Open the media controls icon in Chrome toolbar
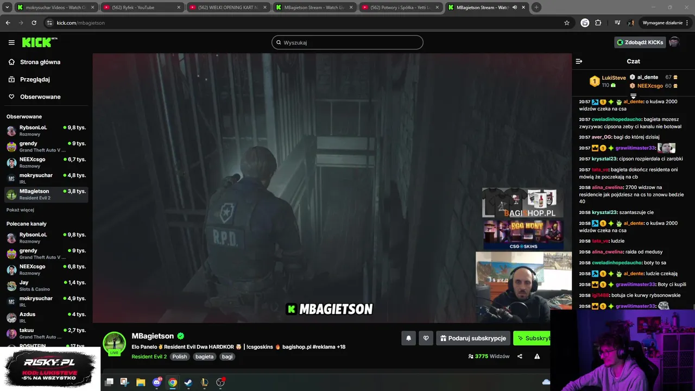 pyautogui.click(x=617, y=23)
